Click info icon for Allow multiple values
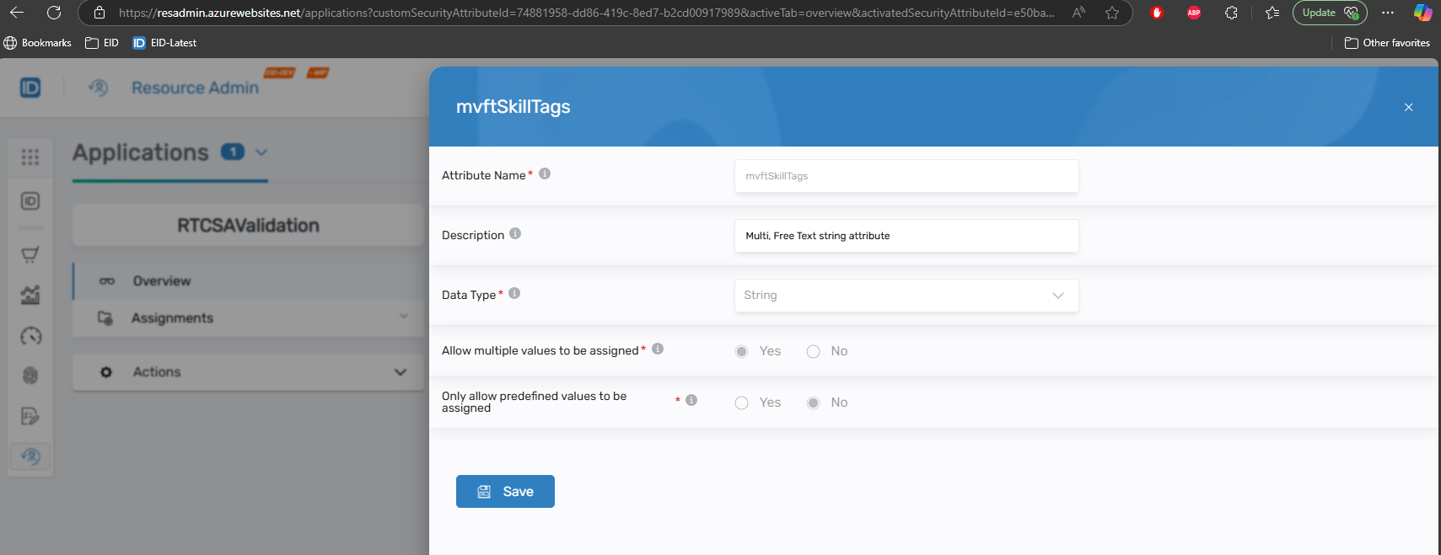 658,349
